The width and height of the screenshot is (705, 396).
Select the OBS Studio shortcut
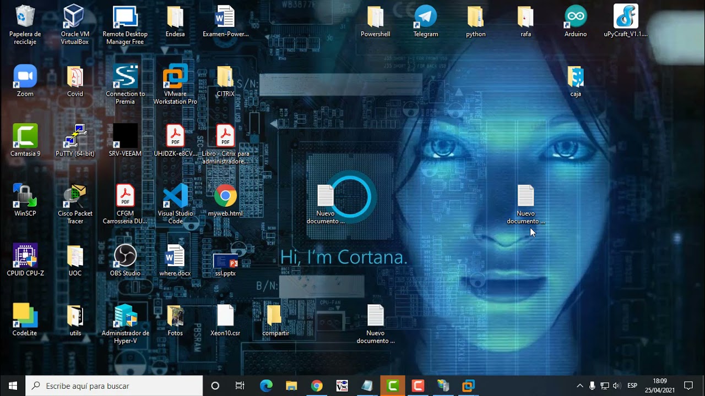[x=125, y=260]
